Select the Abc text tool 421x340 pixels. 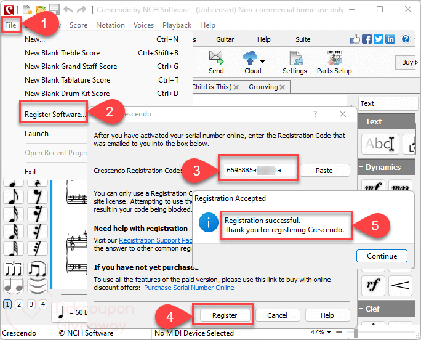point(380,144)
